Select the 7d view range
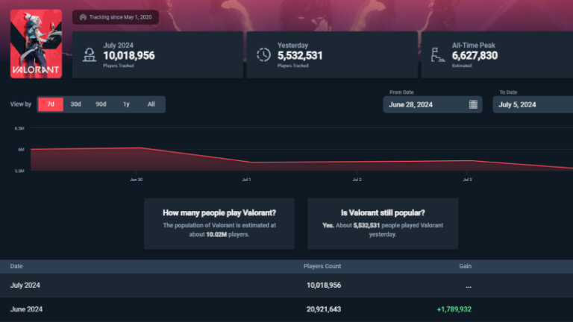Screen dimensions: 573x322 51,104
